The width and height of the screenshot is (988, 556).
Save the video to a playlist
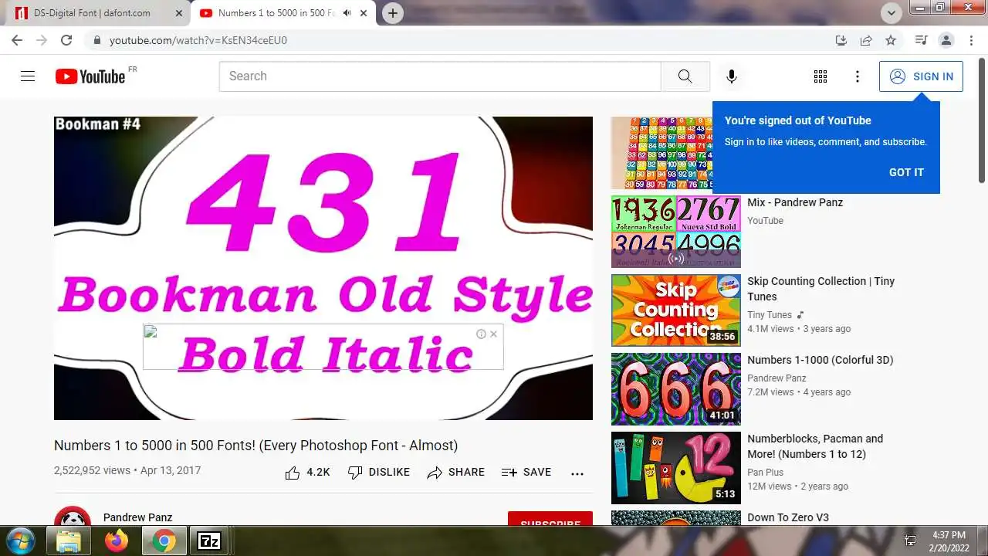pyautogui.click(x=526, y=473)
